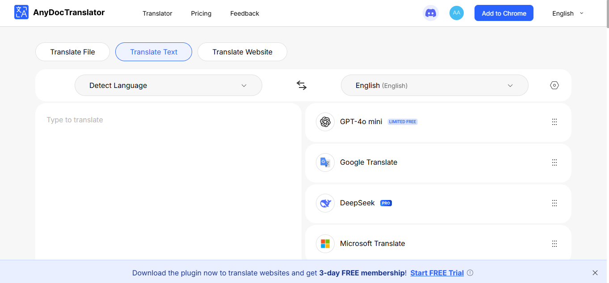Viewport: 609px width, 283px height.
Task: Focus the Type to translate text box
Action: tap(168, 179)
